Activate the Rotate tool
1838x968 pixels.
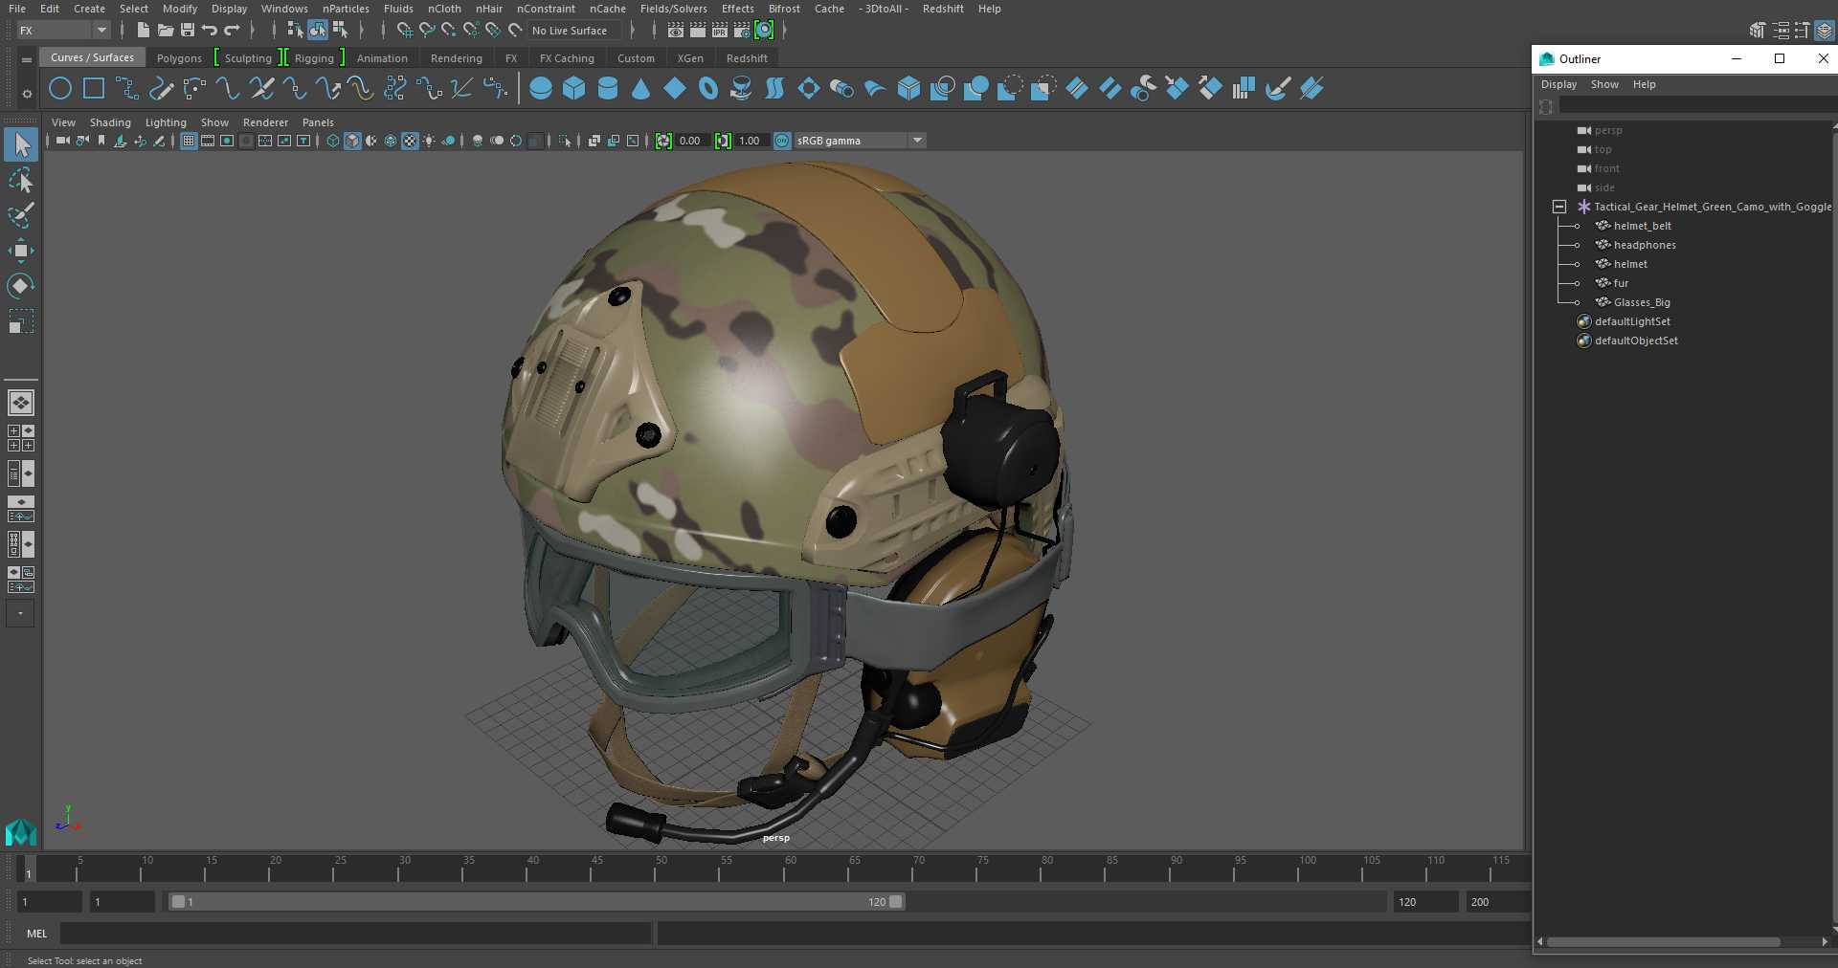coord(21,286)
